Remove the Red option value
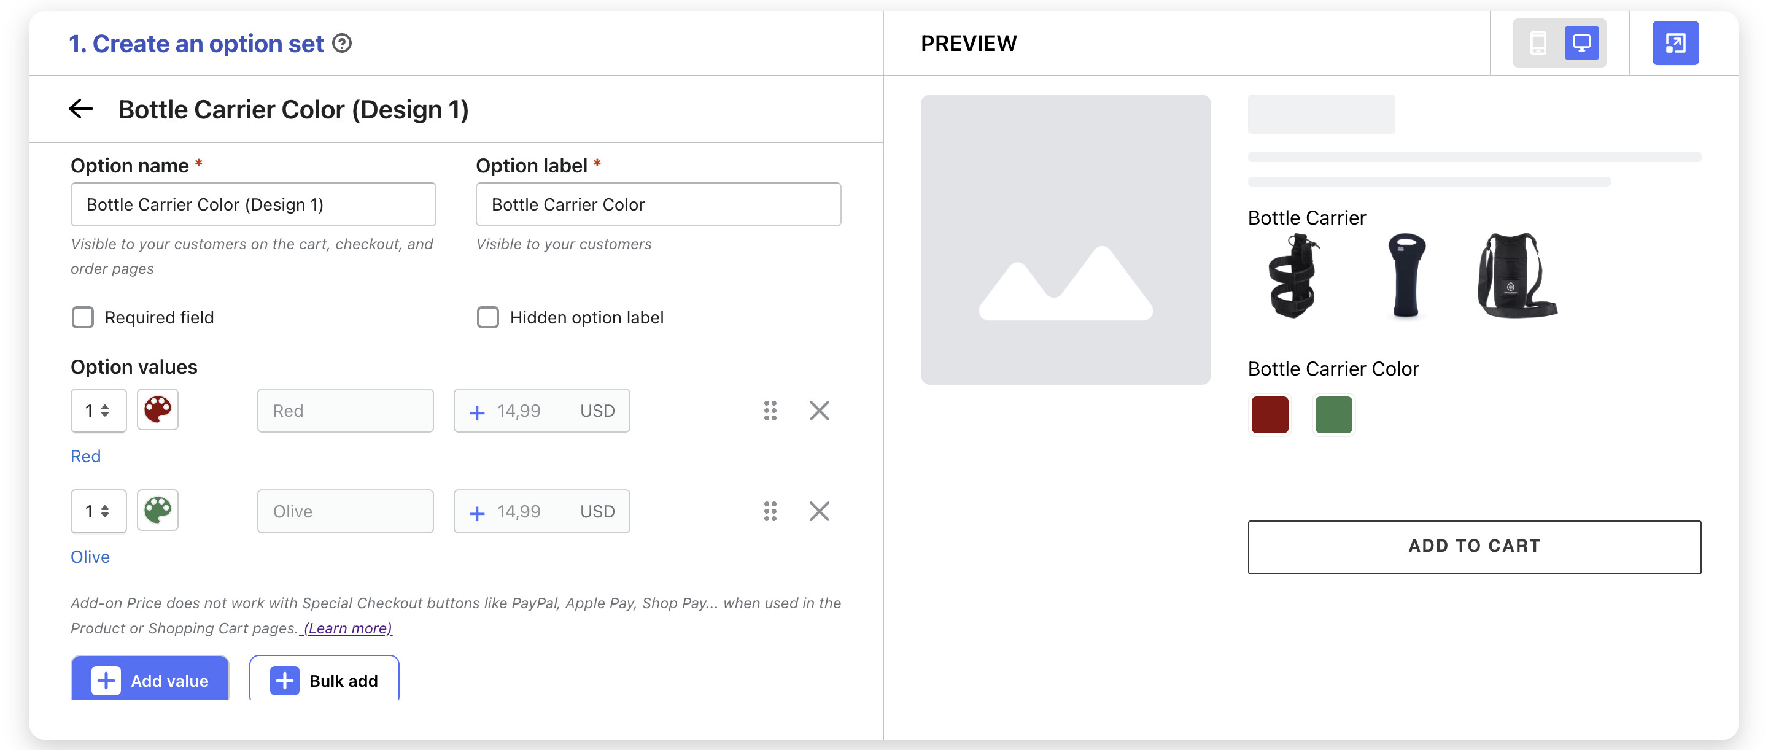Viewport: 1768px width, 750px height. [819, 411]
